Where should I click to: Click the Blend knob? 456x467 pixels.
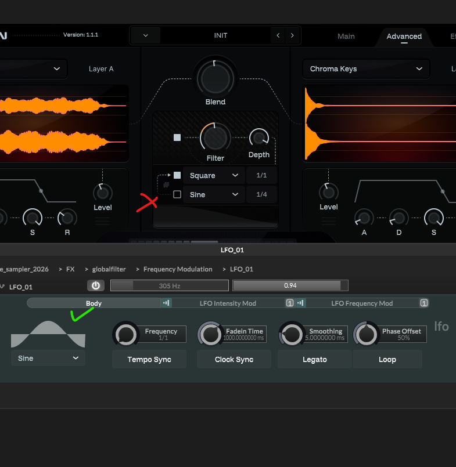pyautogui.click(x=215, y=78)
